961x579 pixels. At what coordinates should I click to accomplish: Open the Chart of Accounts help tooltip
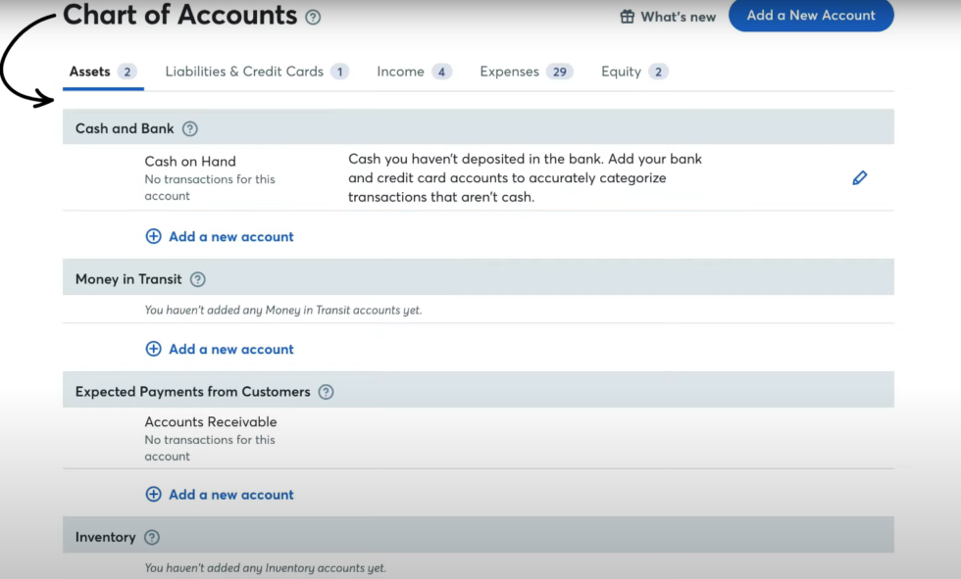(x=312, y=17)
